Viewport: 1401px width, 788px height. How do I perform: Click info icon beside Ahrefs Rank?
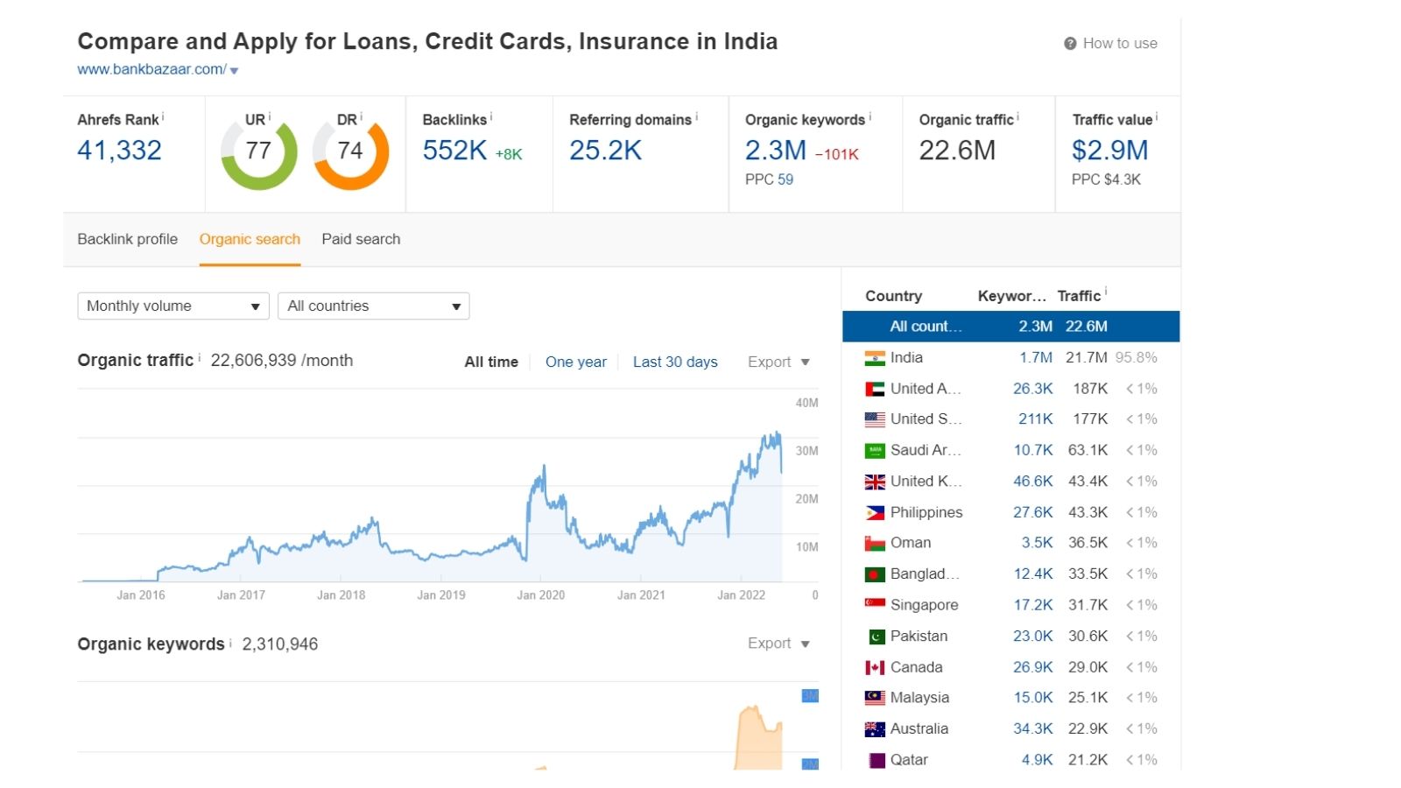coord(163,116)
